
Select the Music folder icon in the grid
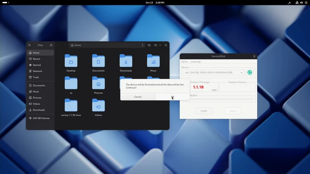153,61
